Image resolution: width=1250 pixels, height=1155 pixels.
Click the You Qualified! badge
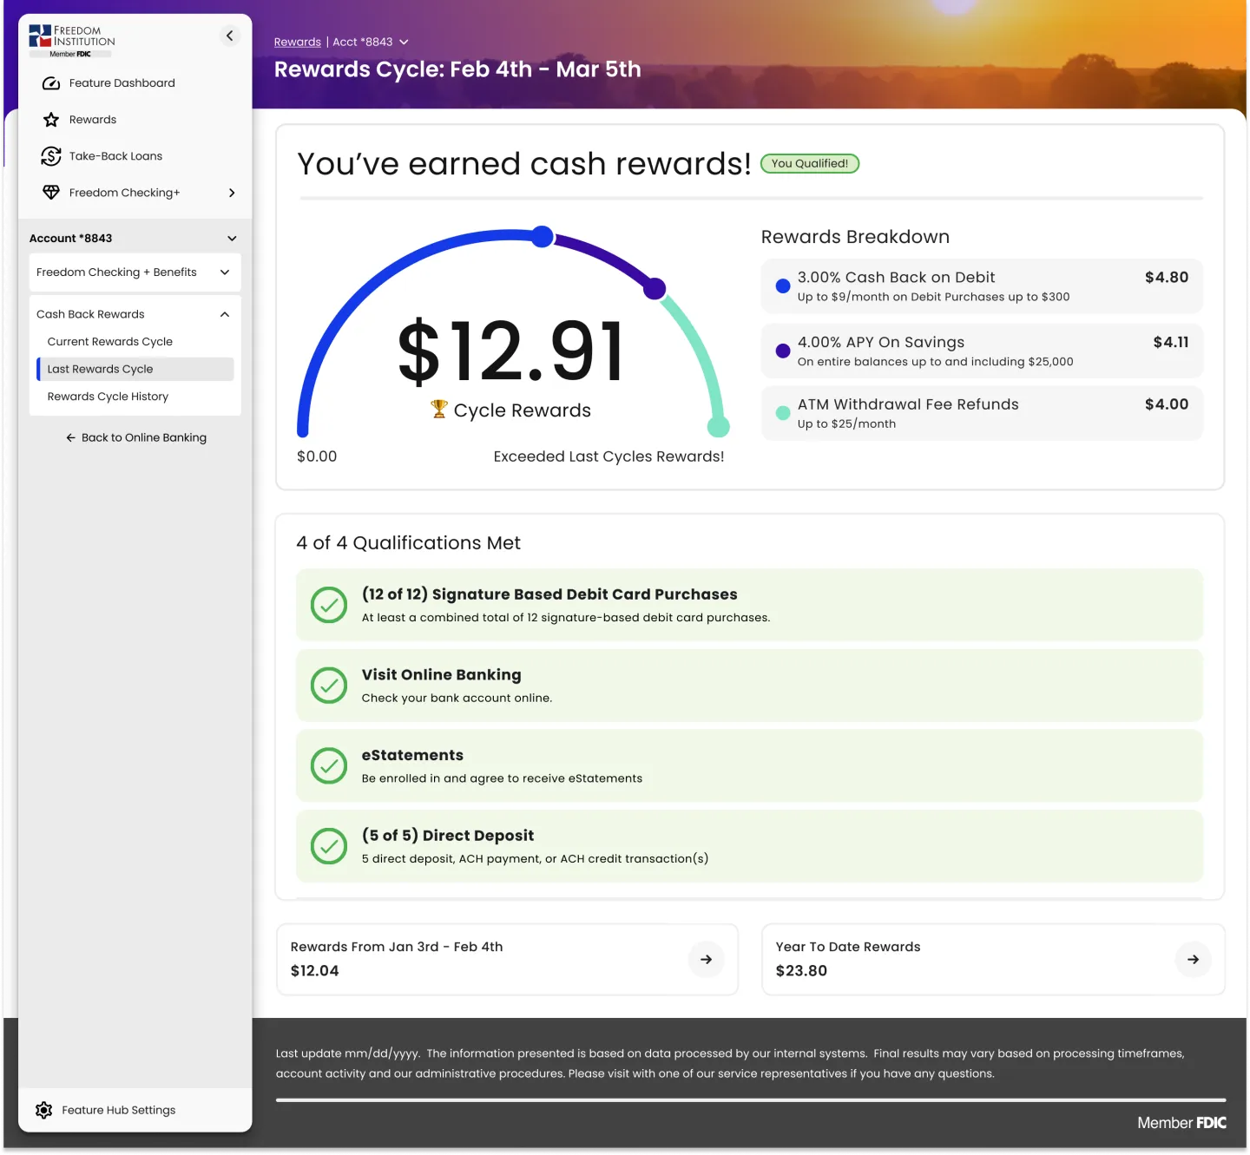pos(809,163)
